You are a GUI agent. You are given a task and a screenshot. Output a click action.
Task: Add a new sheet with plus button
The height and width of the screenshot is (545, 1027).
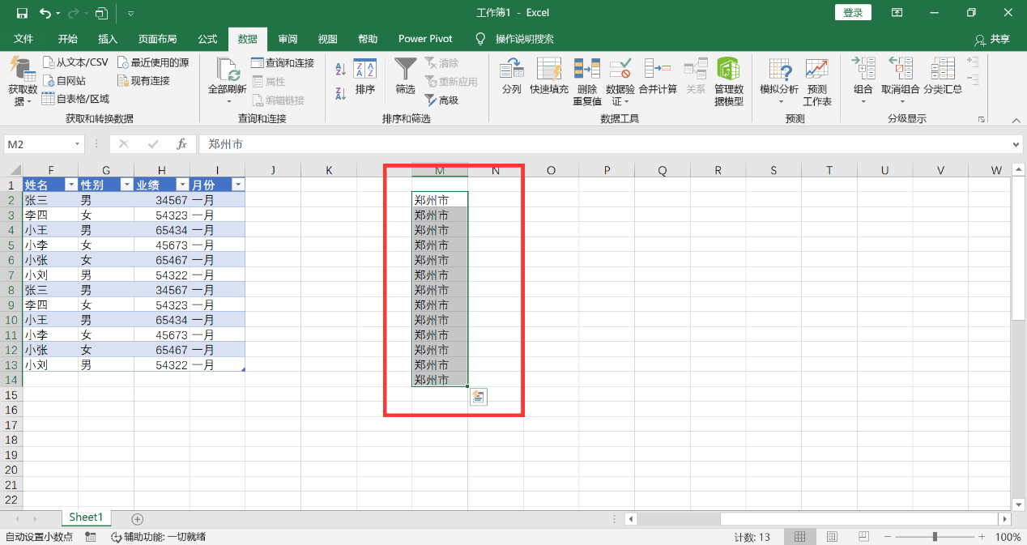[x=137, y=518]
